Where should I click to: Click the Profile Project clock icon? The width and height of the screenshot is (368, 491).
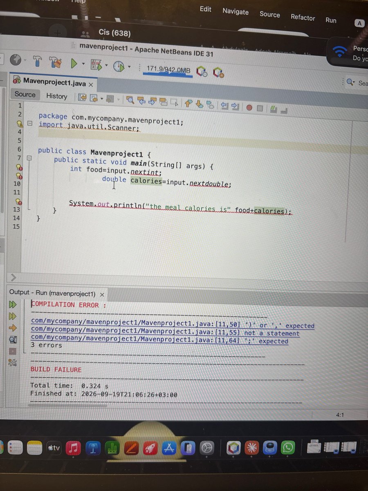118,67
